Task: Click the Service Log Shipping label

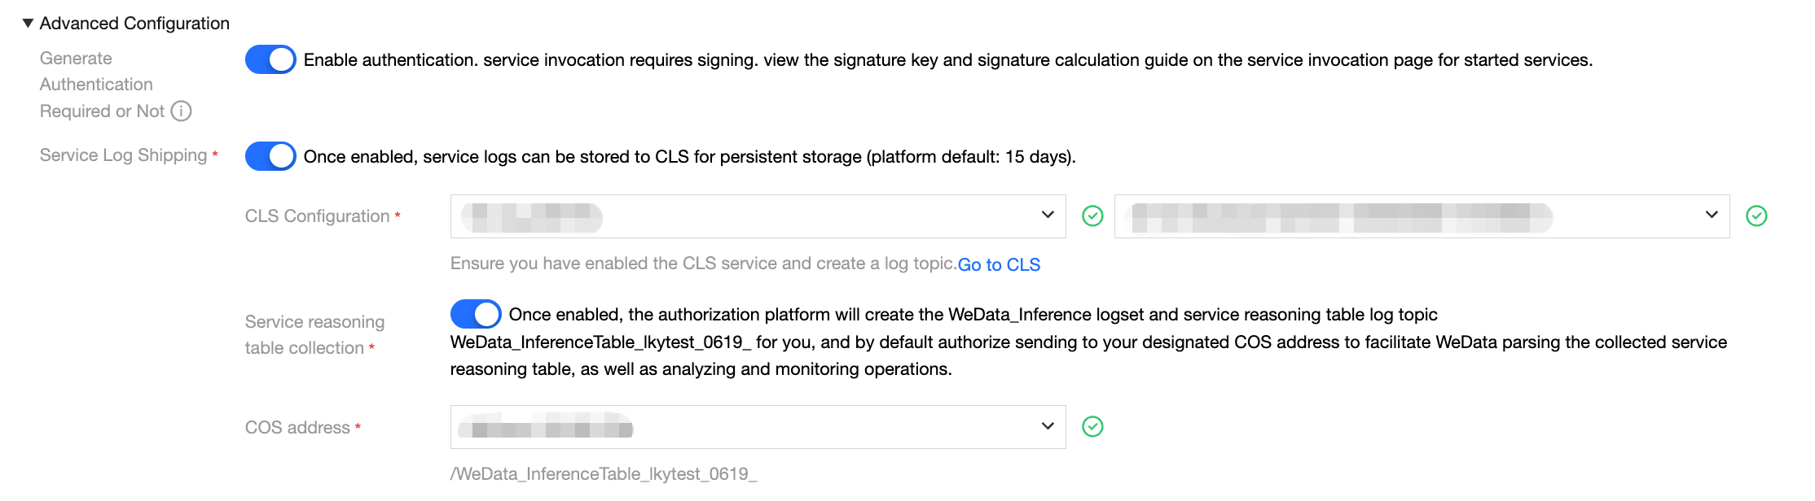Action: [x=123, y=155]
